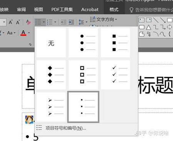Switch to the View (视图) tab
Screen dimensions: 173x141
[x=38, y=10]
